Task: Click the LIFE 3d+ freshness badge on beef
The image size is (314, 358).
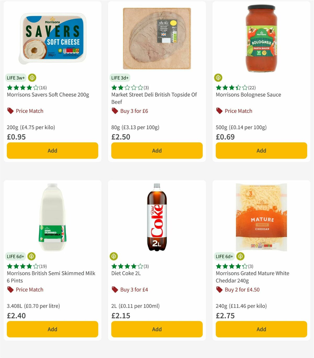Action: (x=120, y=78)
